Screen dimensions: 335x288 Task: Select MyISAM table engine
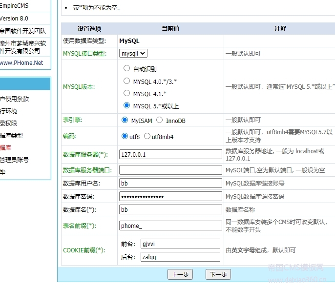[x=125, y=120]
